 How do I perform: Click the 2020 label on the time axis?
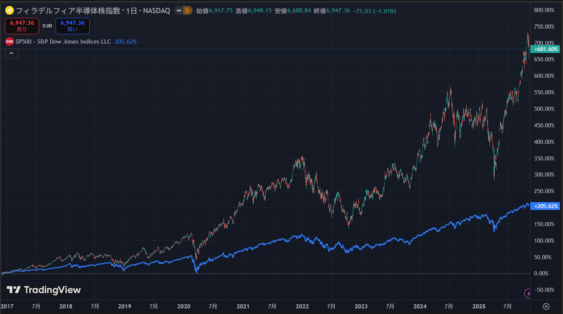point(184,306)
